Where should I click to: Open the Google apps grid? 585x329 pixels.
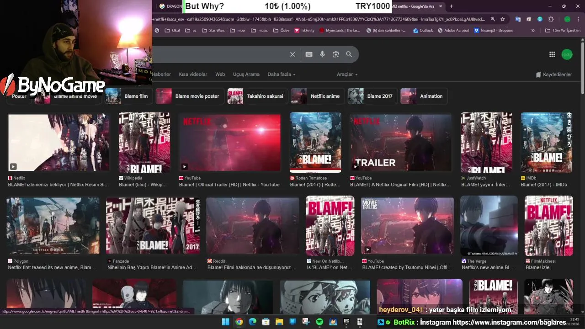(552, 54)
